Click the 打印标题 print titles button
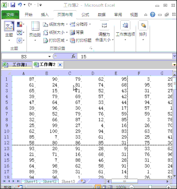177x189 pixels. pos(81,40)
